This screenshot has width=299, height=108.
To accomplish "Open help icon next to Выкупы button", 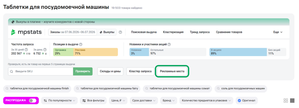I will click(x=120, y=32).
